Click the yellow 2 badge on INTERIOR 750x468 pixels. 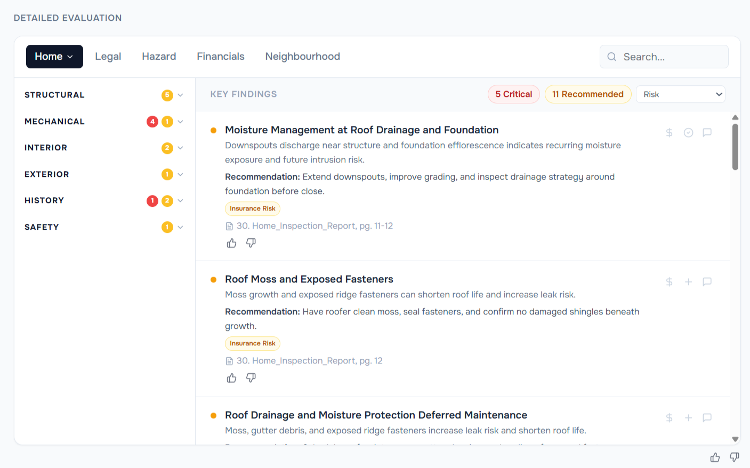click(x=167, y=148)
